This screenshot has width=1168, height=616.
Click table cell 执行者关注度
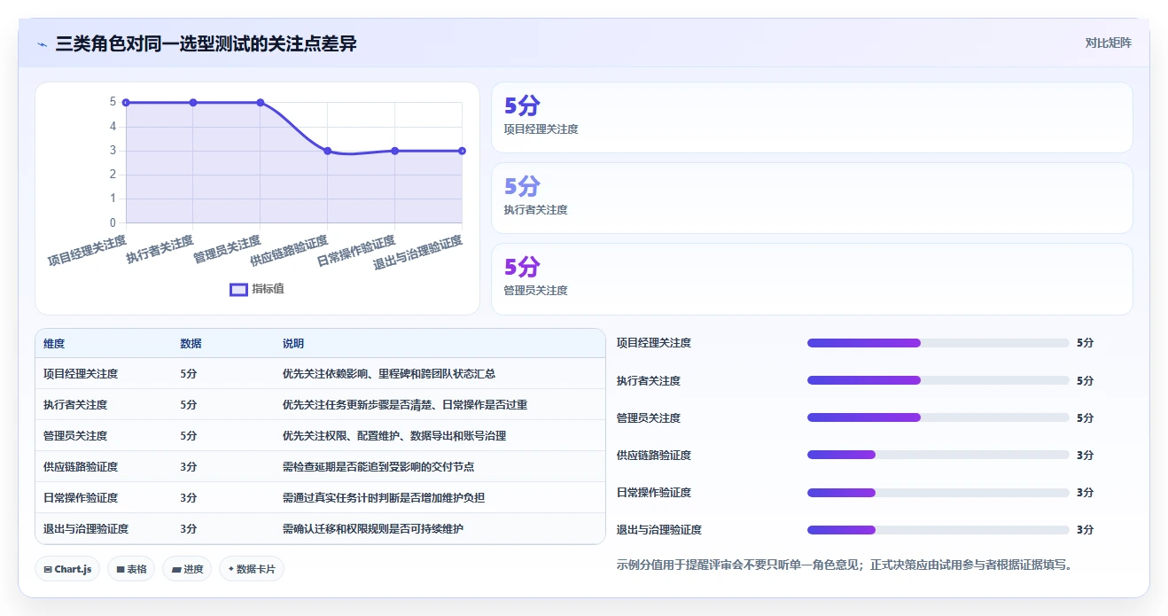click(75, 405)
